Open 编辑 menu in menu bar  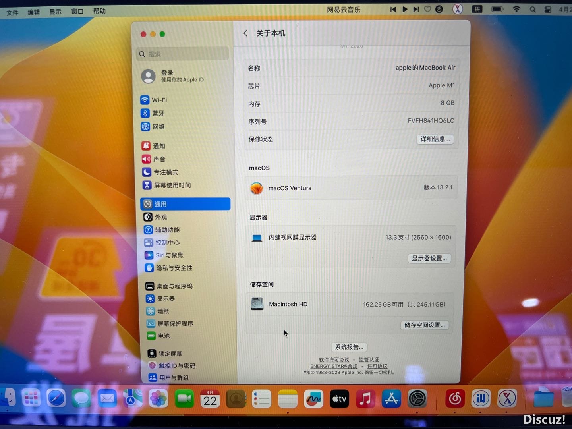34,12
